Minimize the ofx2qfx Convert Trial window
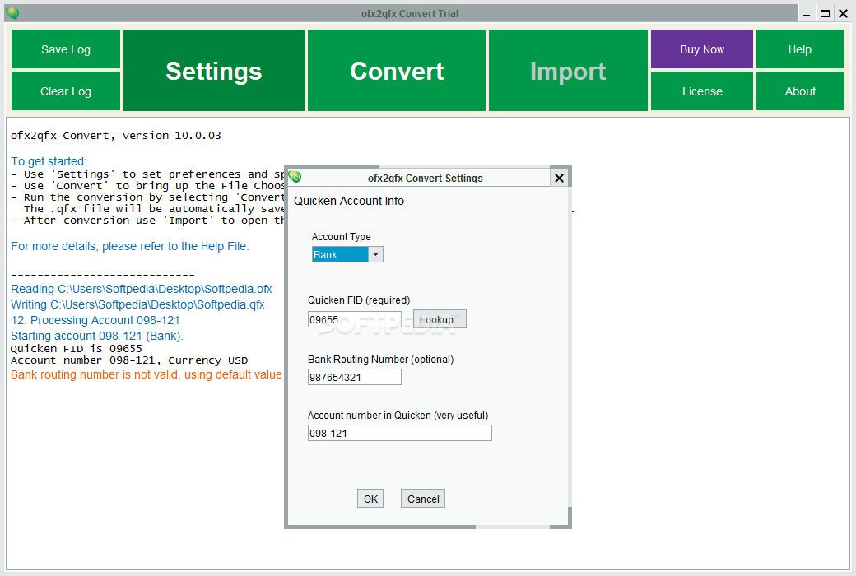 pyautogui.click(x=807, y=14)
